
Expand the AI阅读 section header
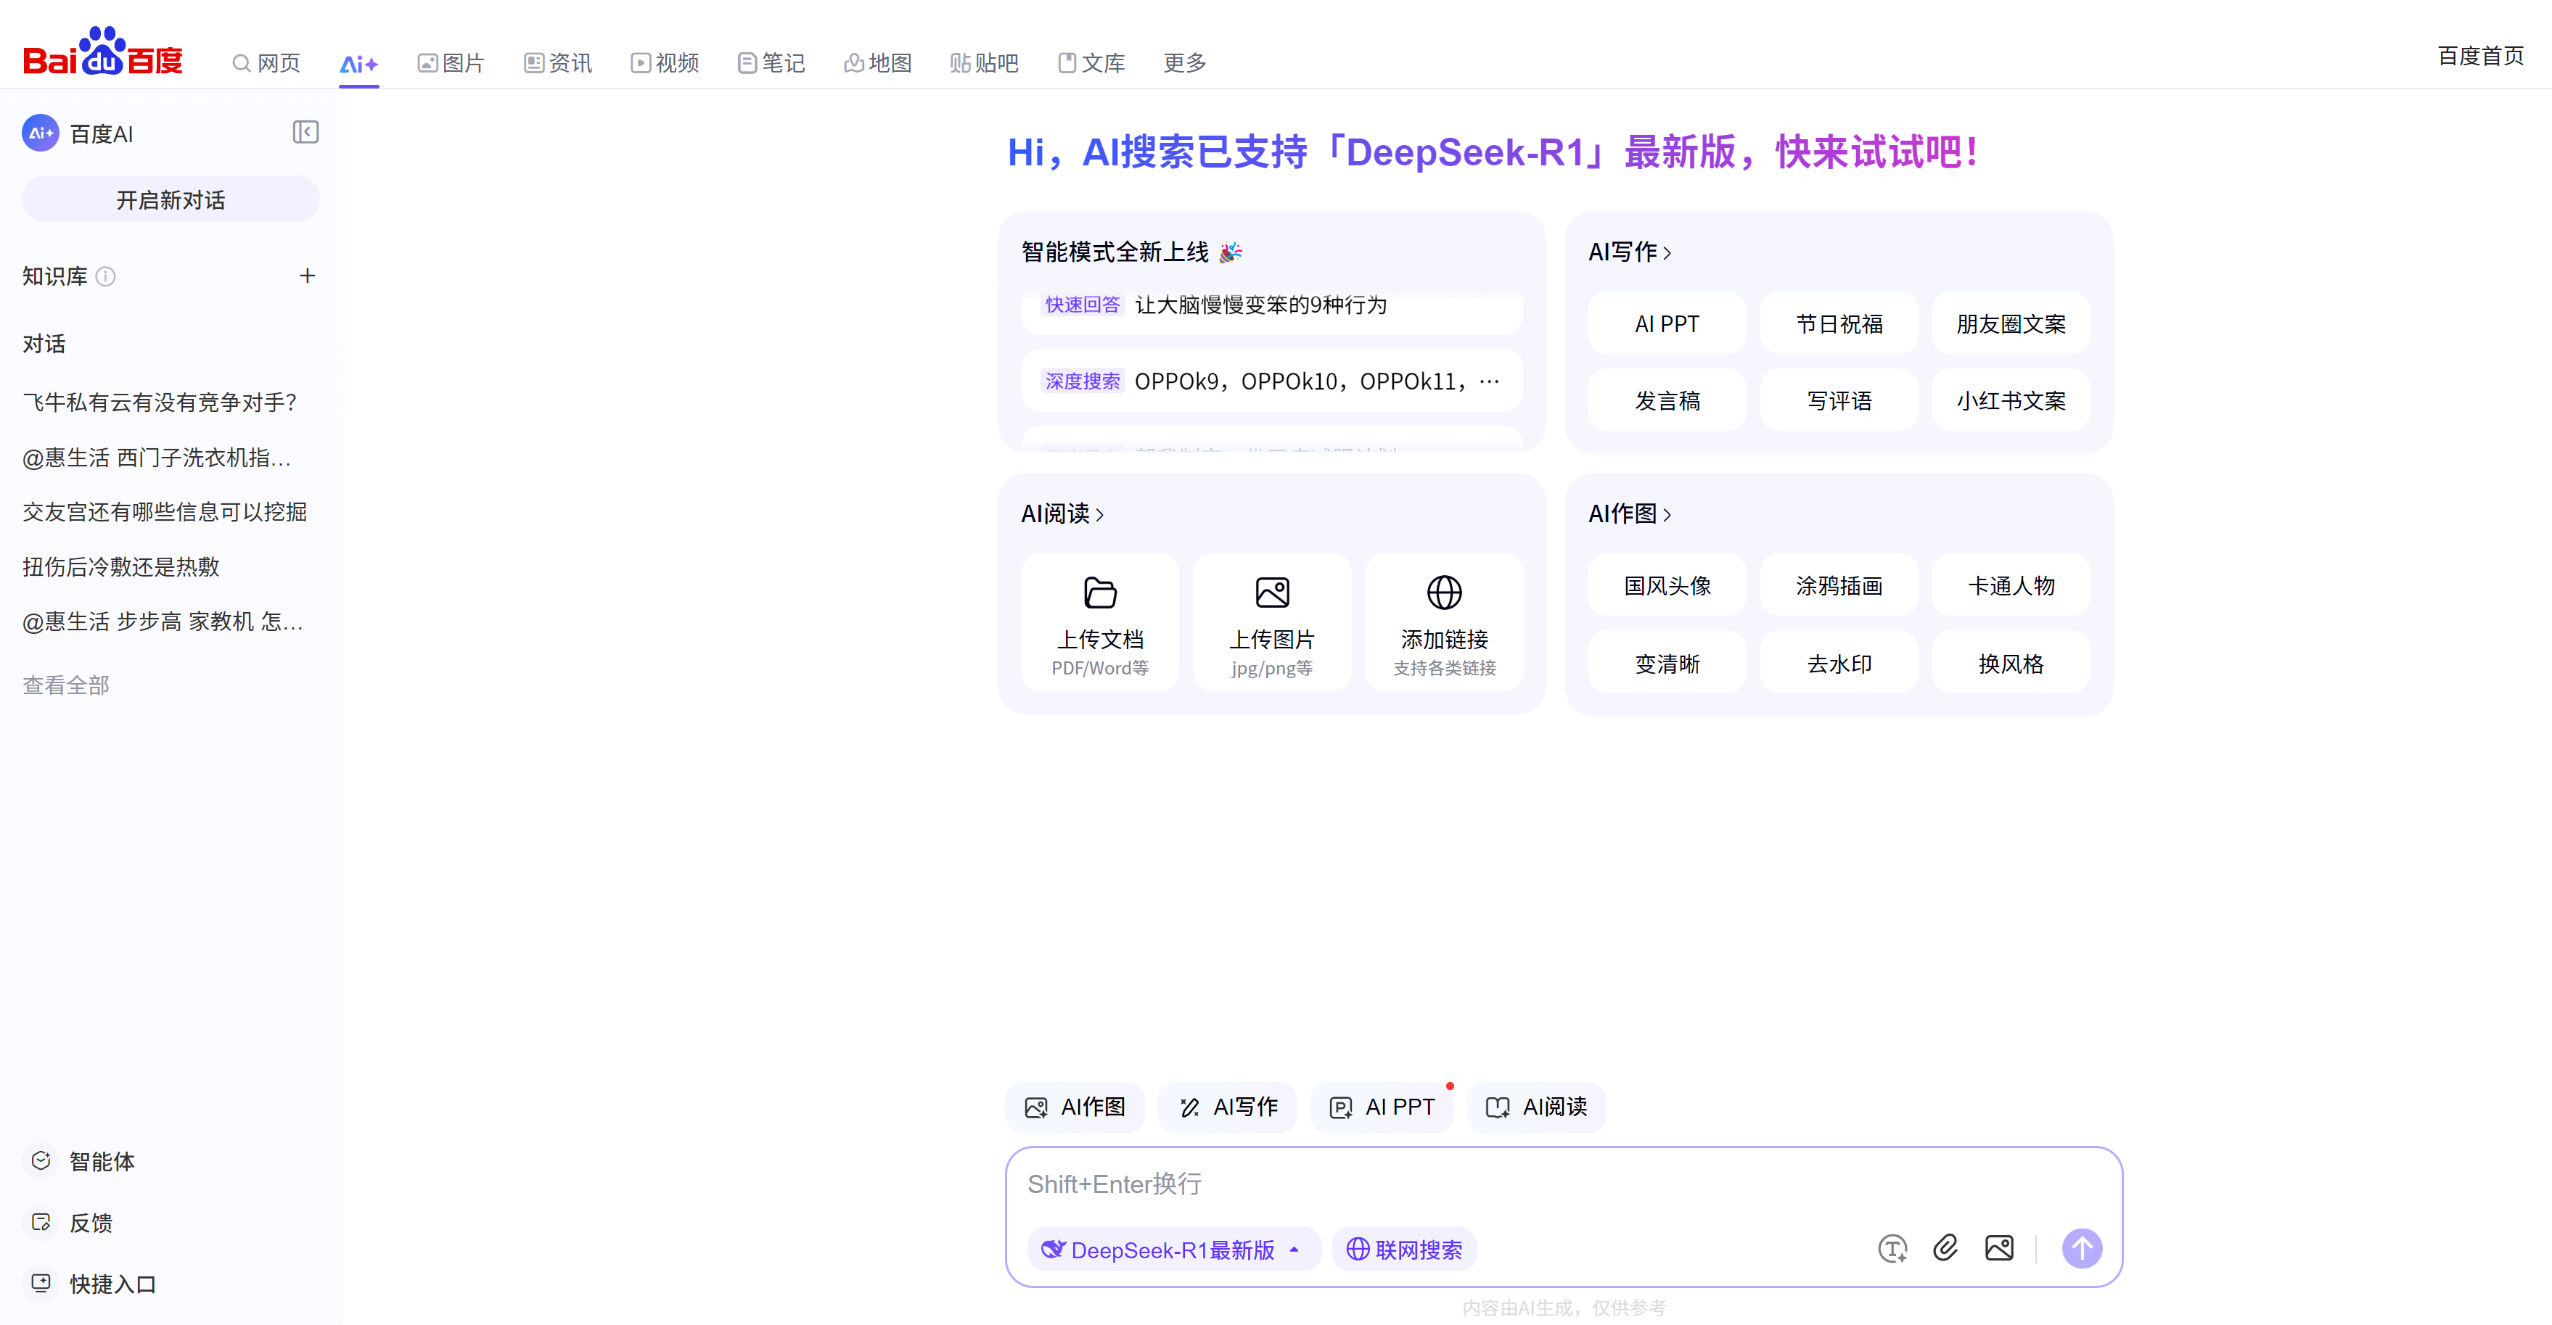[x=1062, y=513]
